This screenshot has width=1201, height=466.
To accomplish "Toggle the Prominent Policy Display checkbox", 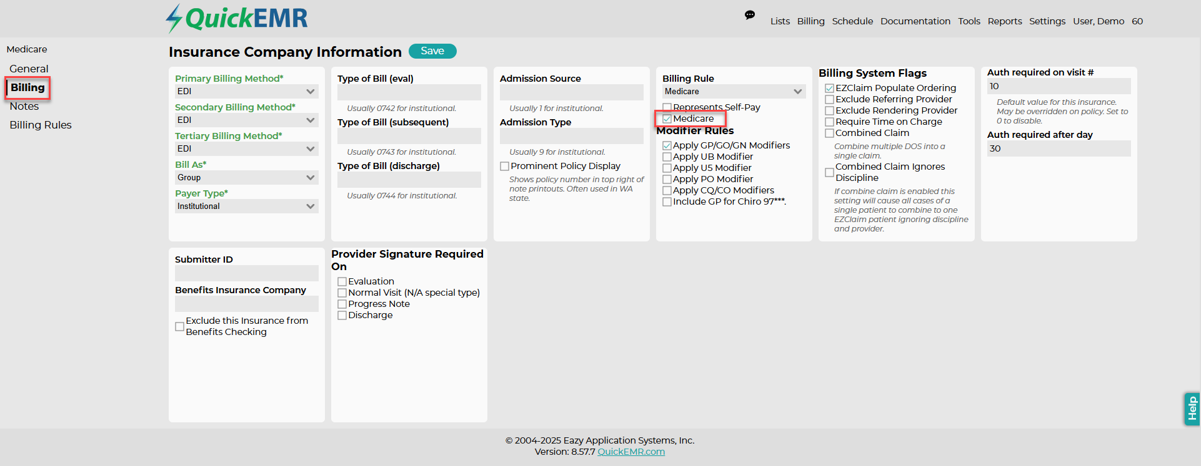I will tap(504, 167).
